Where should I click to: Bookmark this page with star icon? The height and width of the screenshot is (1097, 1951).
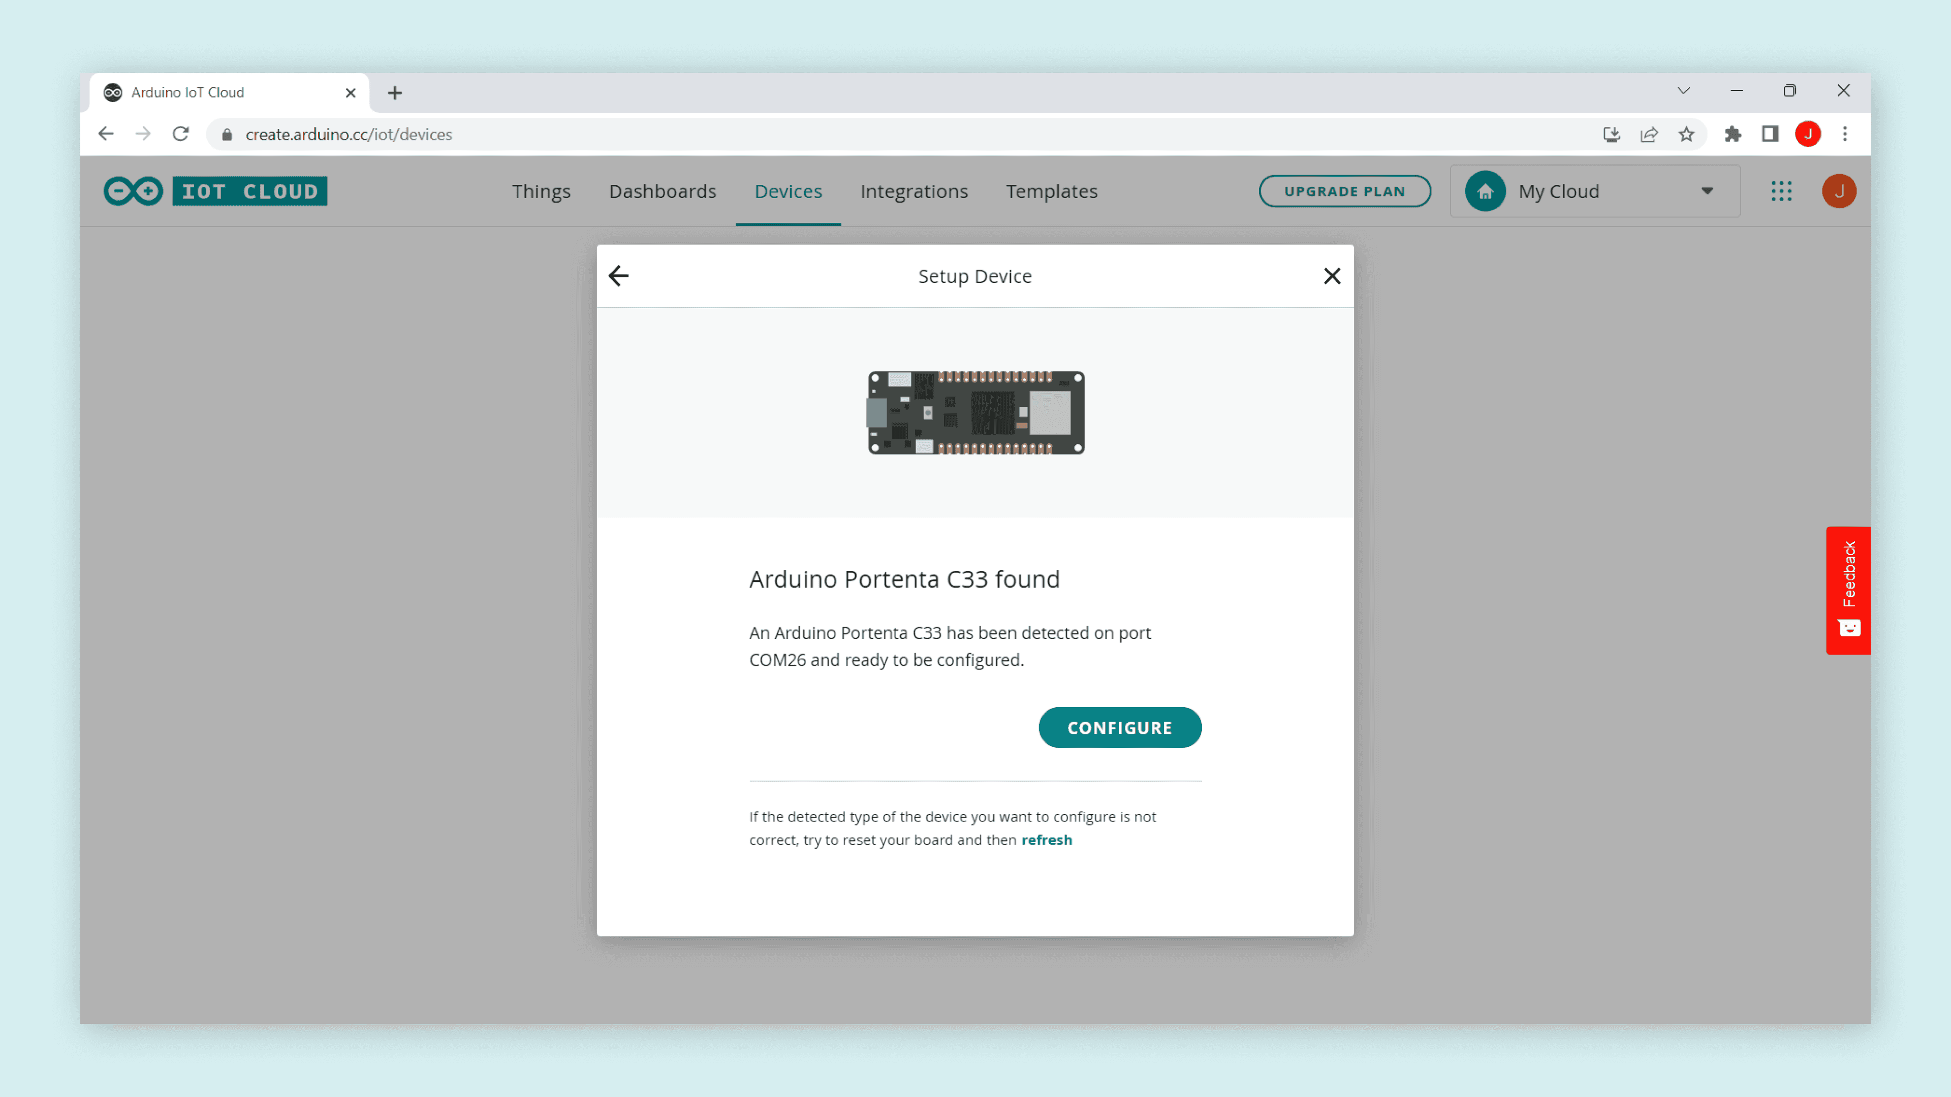(x=1686, y=134)
